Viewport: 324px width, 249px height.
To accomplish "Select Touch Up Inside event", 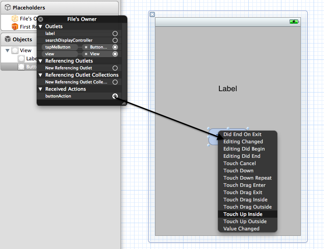I will point(247,214).
